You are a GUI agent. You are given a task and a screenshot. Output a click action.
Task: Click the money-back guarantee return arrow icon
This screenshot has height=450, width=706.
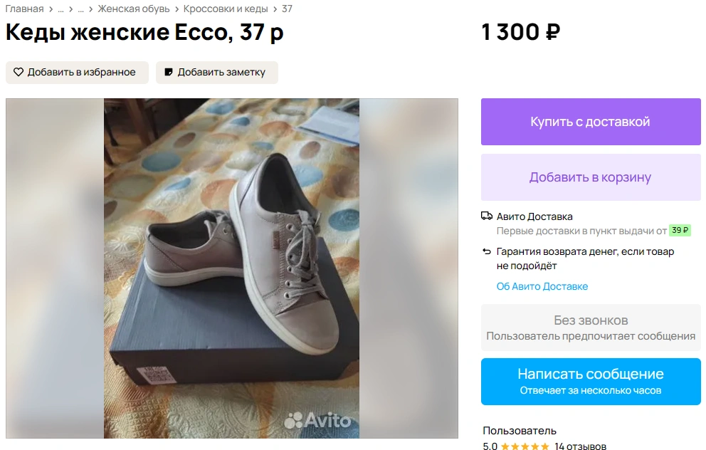coord(487,251)
